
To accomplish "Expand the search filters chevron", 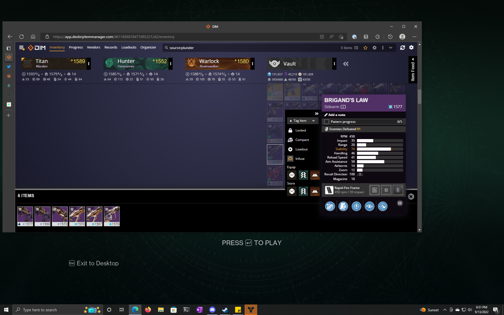I will pos(391,48).
